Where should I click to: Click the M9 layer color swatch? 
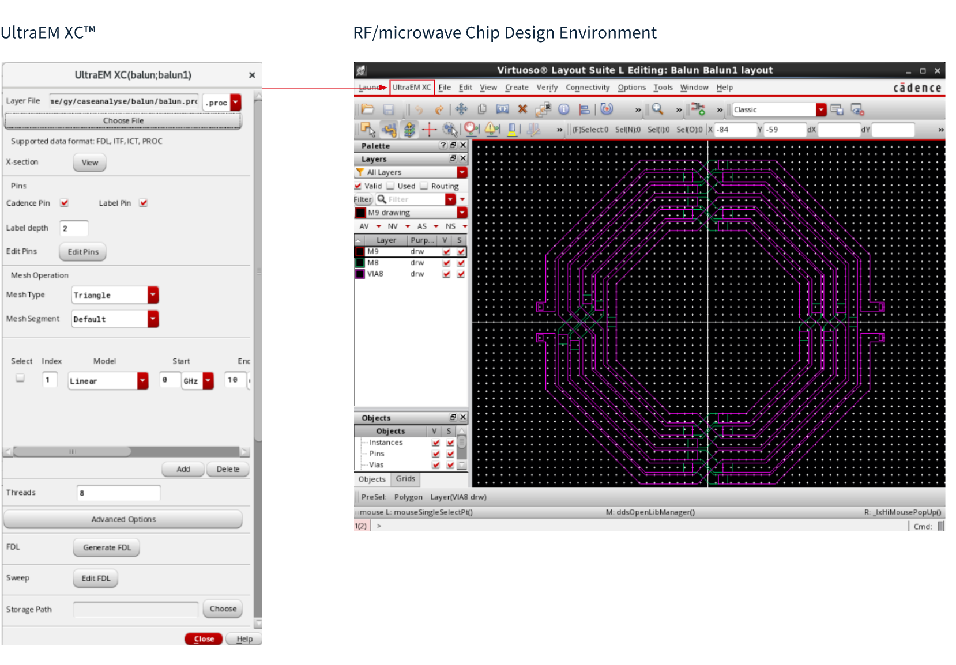tap(360, 252)
